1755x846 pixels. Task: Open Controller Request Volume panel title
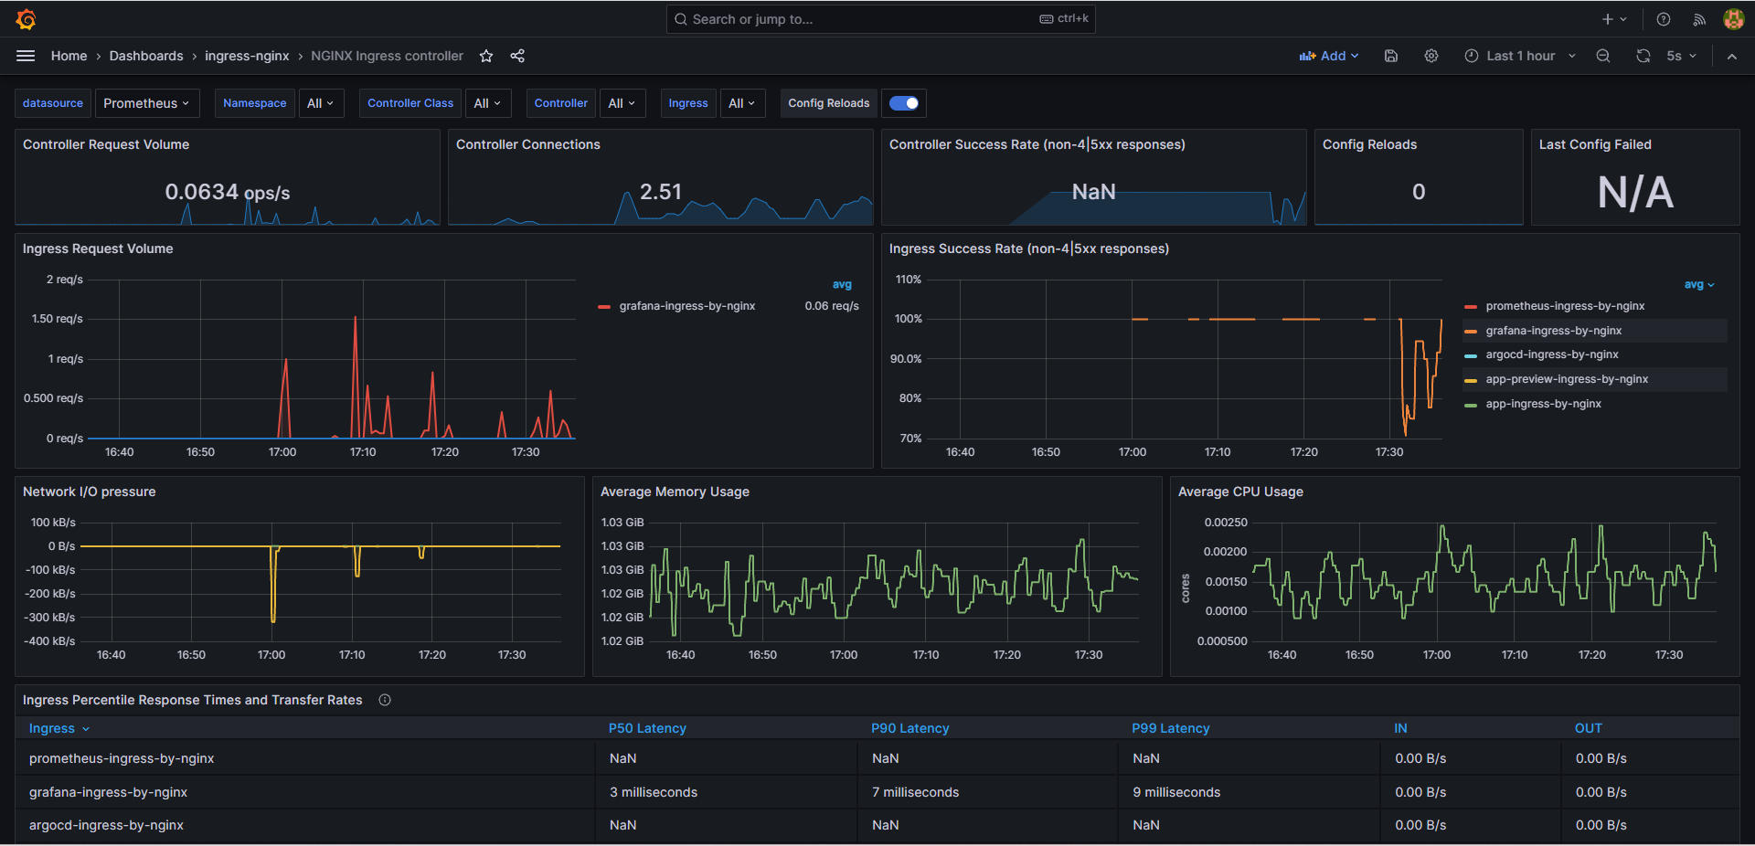pyautogui.click(x=106, y=144)
